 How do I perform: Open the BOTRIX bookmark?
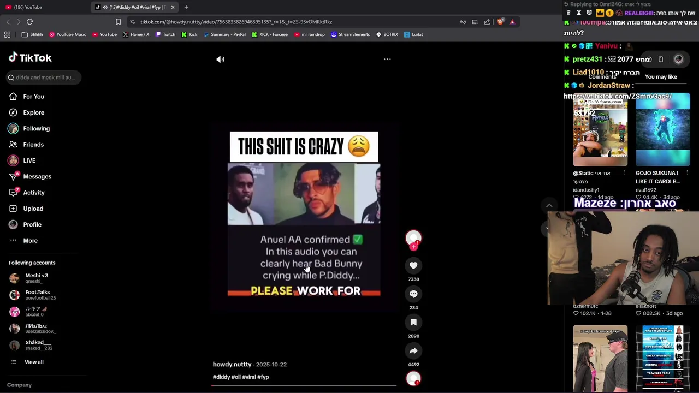pyautogui.click(x=387, y=34)
